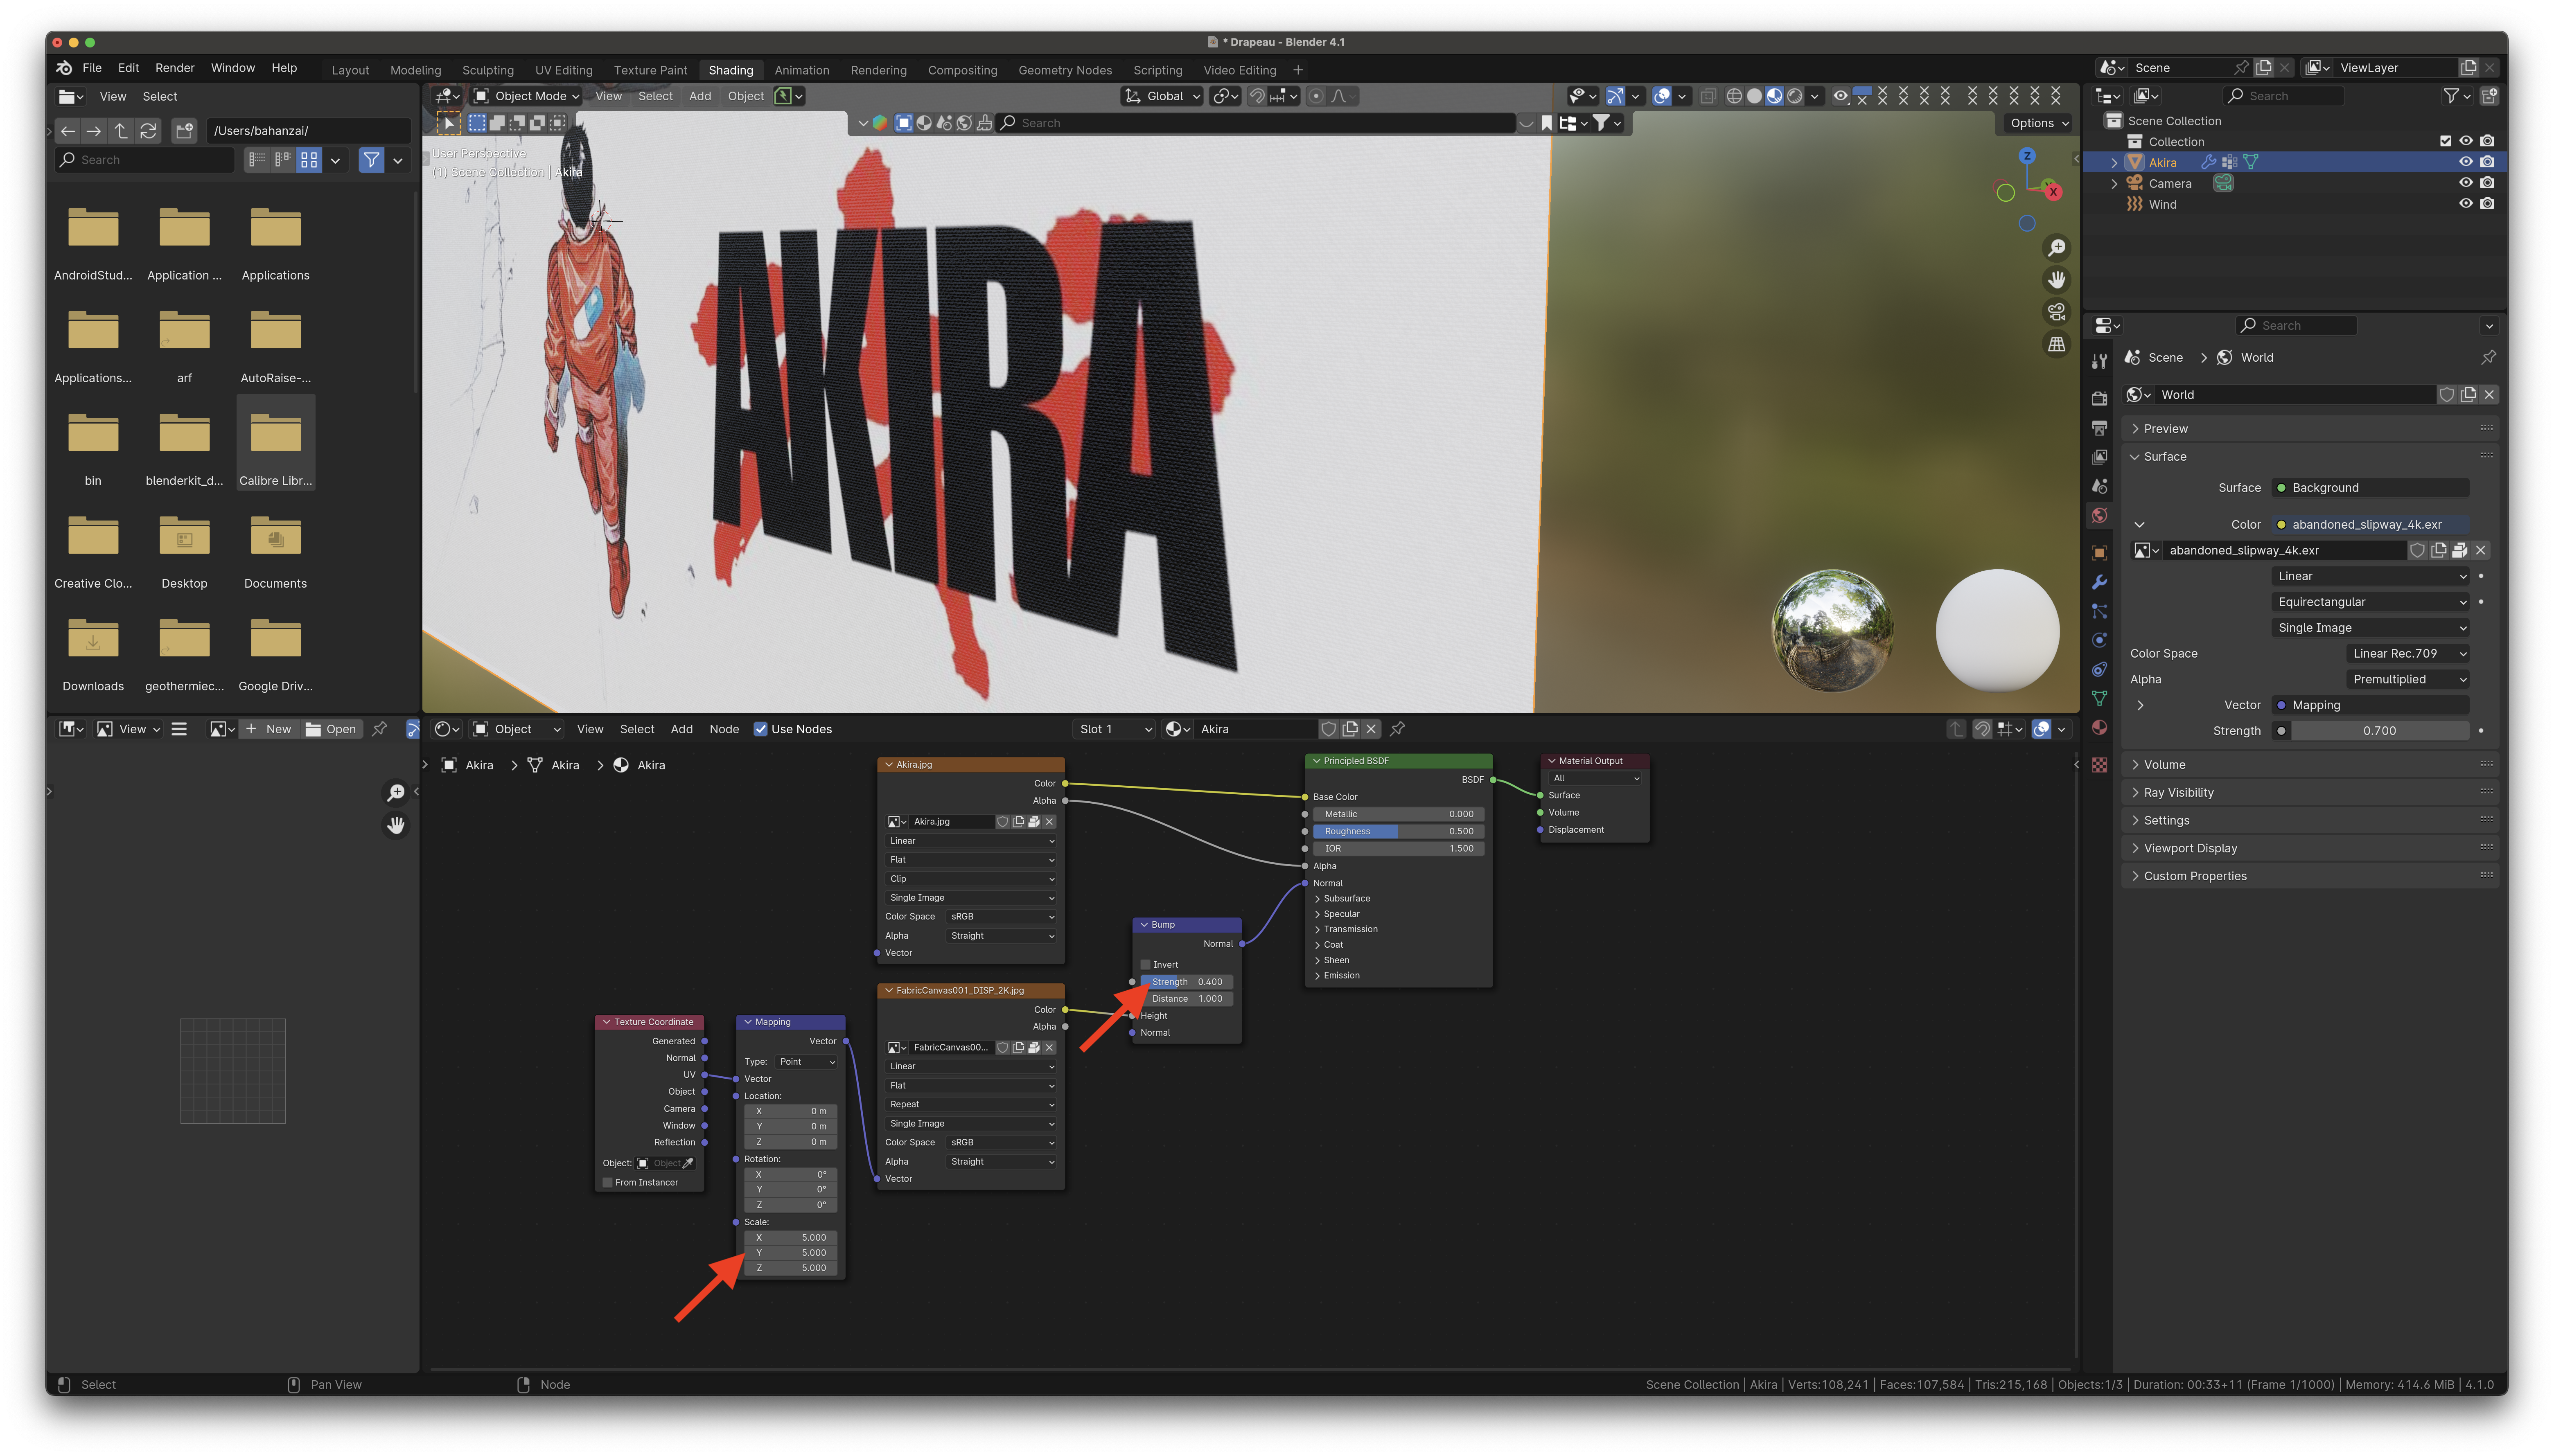Open the Object properties tab

2099,553
